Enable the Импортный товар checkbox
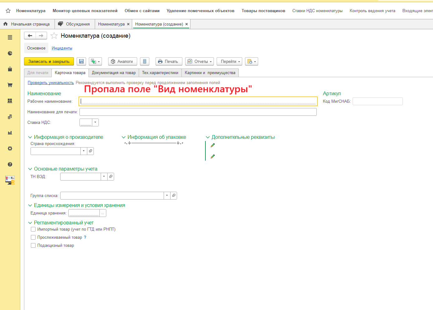 click(x=33, y=229)
